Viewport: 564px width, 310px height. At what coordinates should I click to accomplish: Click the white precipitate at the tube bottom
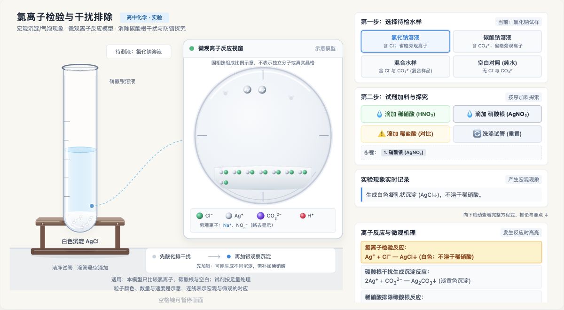(80, 221)
